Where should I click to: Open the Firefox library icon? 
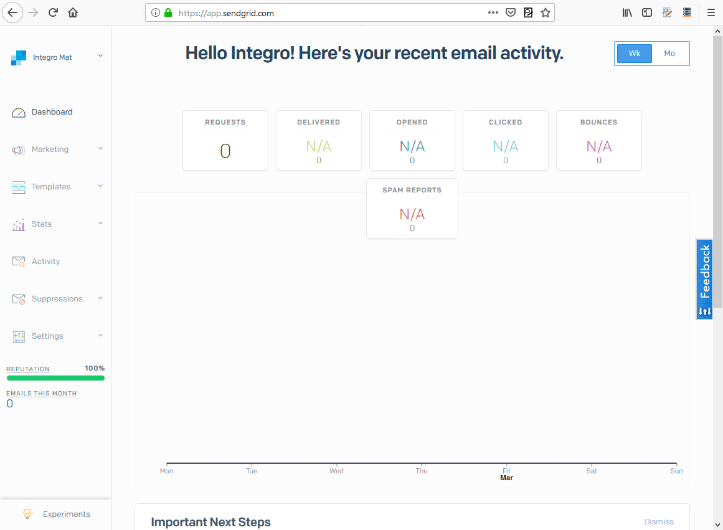[627, 12]
